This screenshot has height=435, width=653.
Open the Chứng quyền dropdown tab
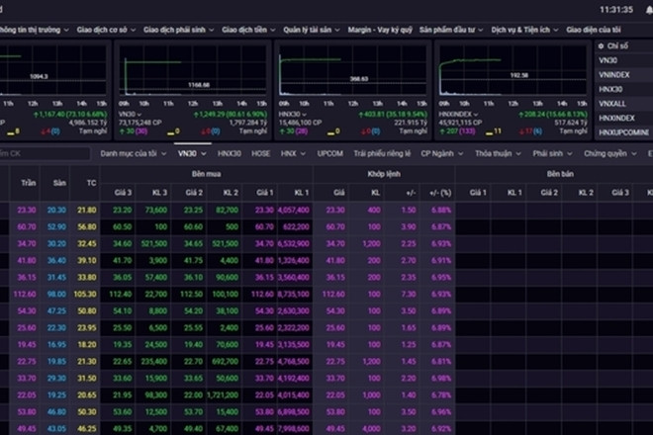(x=607, y=153)
